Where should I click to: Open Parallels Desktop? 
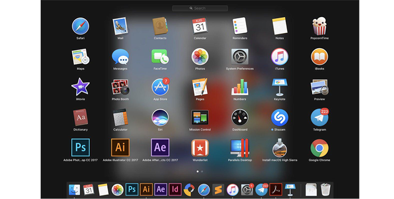pos(240,148)
